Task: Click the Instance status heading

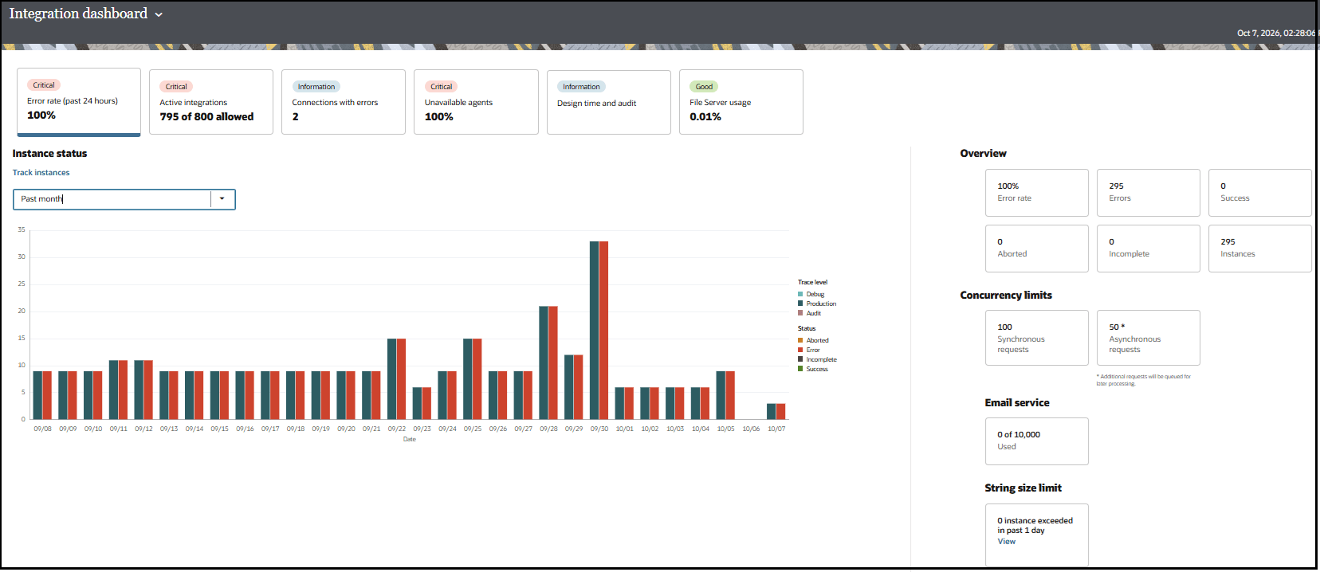Action: [x=49, y=154]
